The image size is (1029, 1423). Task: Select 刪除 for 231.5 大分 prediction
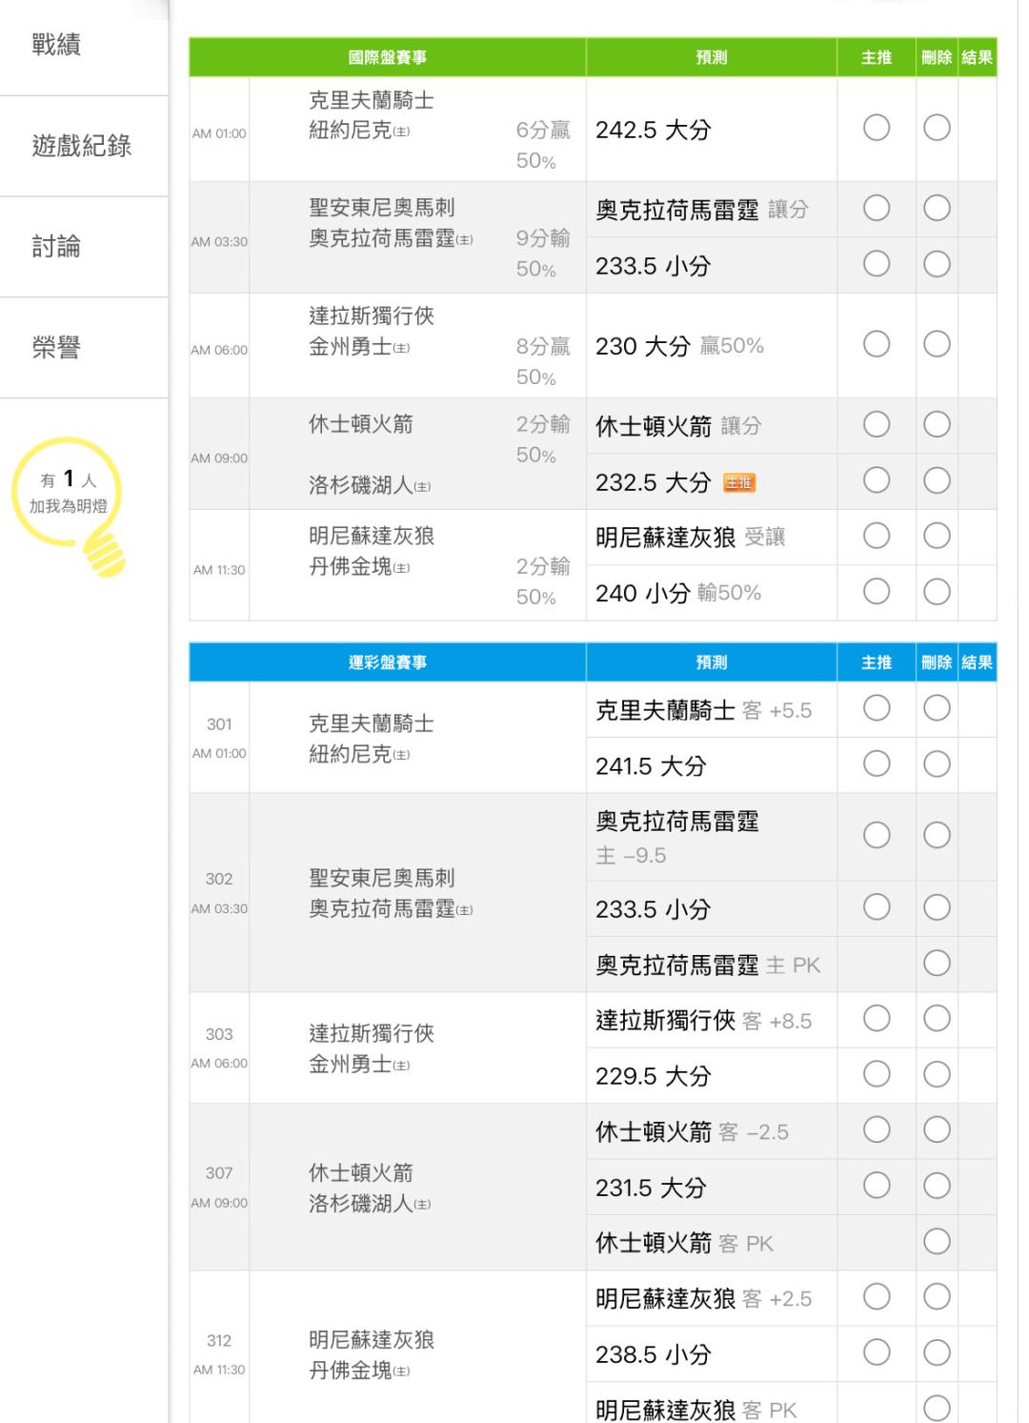pos(937,1186)
